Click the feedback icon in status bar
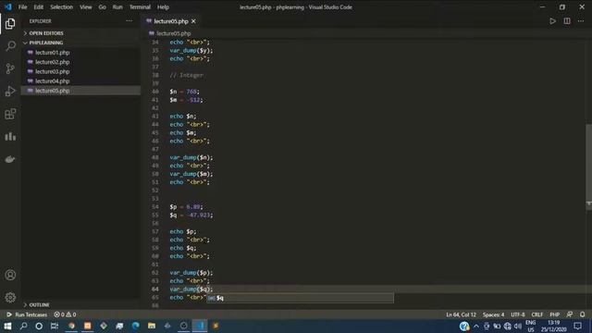 (570, 314)
